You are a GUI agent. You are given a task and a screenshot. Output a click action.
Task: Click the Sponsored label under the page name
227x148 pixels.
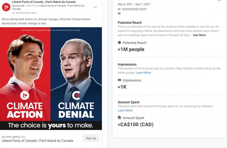18,6
